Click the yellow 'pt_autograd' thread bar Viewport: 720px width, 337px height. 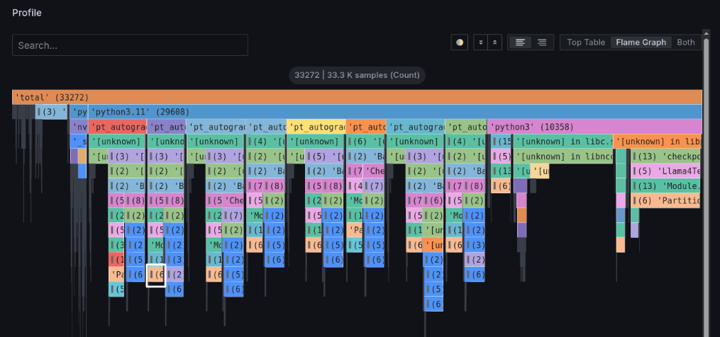pos(316,127)
